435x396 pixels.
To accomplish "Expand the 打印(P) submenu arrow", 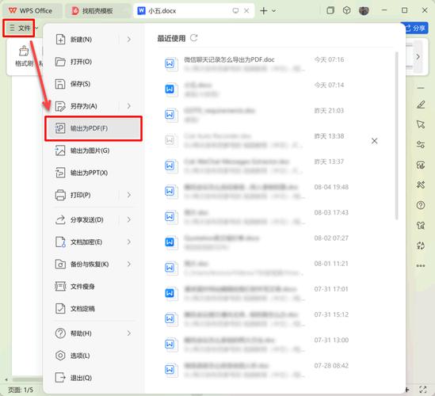I will pyautogui.click(x=129, y=195).
